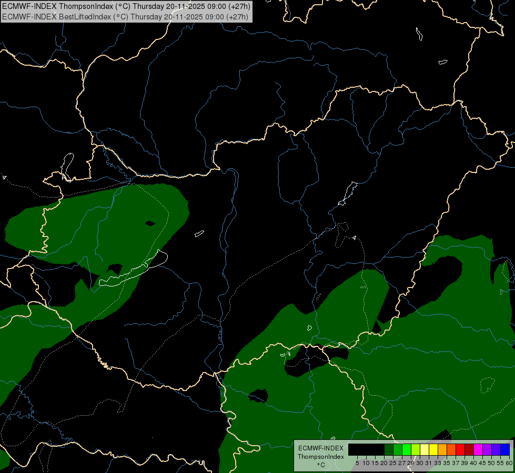Choose the light orange legend swatch

coord(442,449)
